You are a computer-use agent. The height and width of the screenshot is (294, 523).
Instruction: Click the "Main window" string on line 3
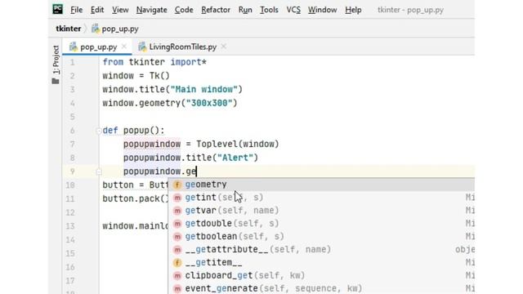pos(203,90)
